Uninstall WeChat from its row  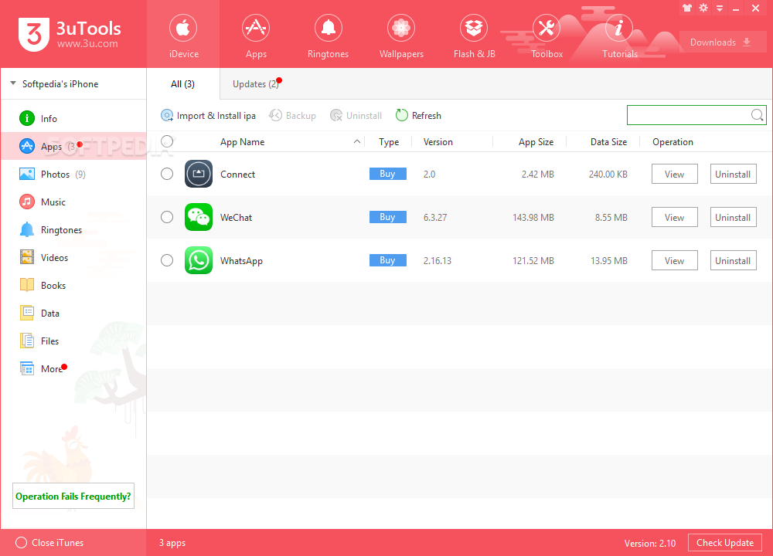pyautogui.click(x=733, y=217)
